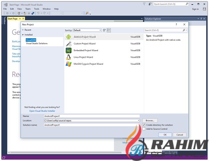The width and height of the screenshot is (209, 161).
Task: Click the status bar icon at bottom left
Action: pos(4,158)
